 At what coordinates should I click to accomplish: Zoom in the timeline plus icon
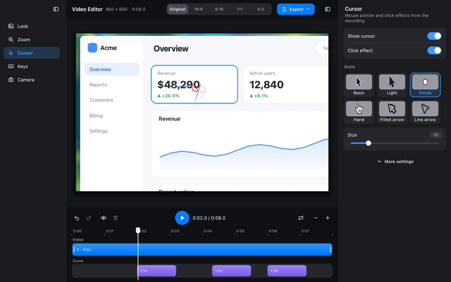click(x=328, y=218)
